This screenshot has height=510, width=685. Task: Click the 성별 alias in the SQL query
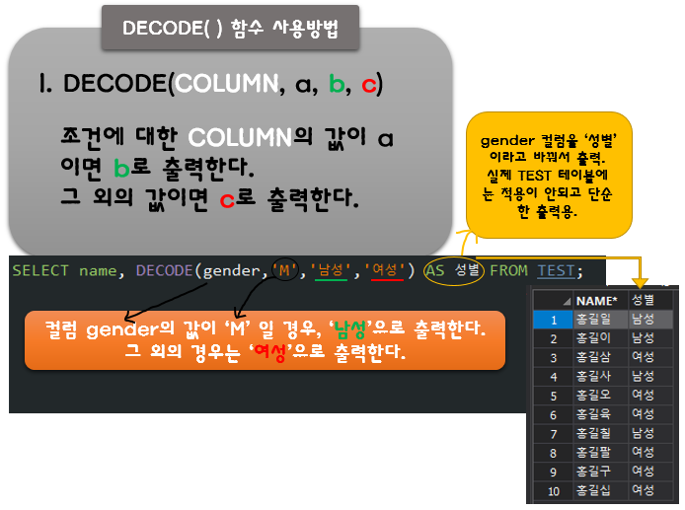(x=467, y=270)
